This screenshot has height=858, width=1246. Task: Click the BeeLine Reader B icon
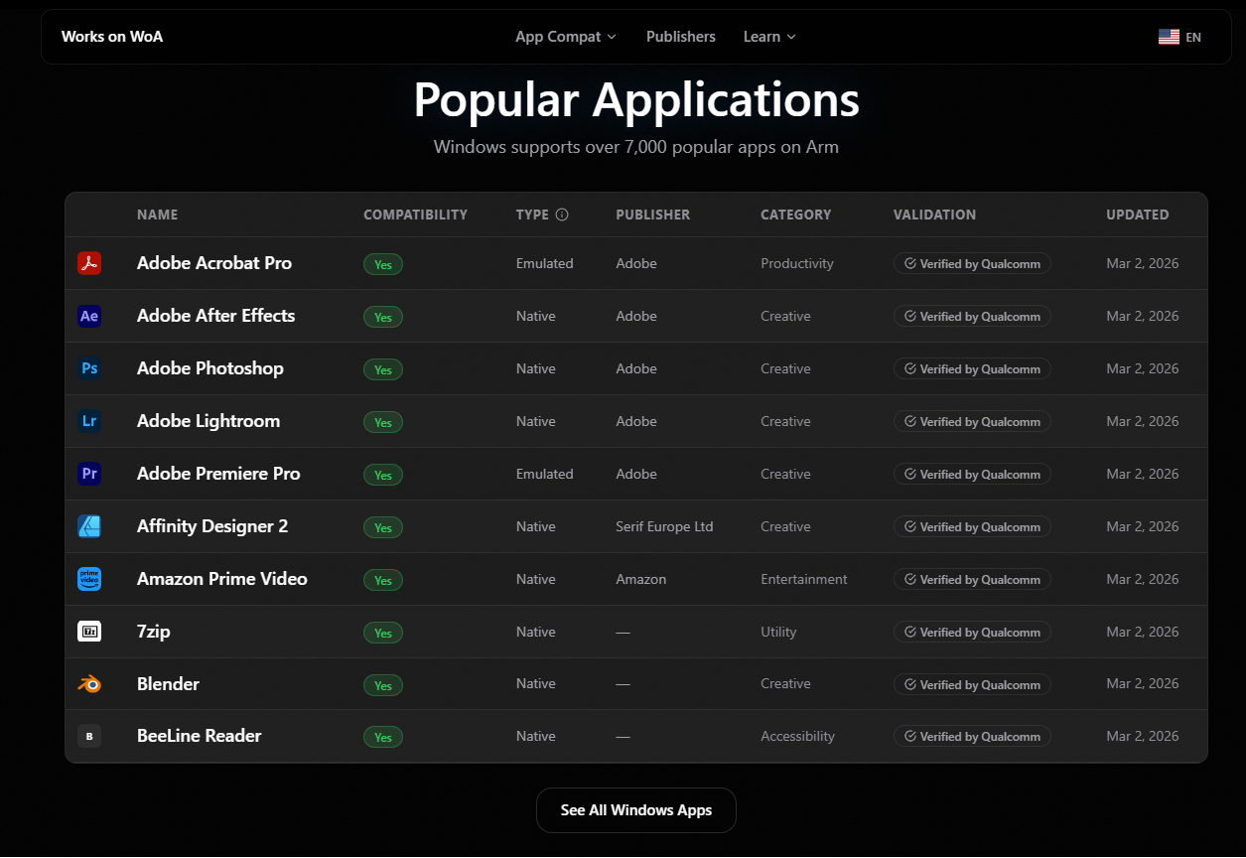[x=89, y=736]
